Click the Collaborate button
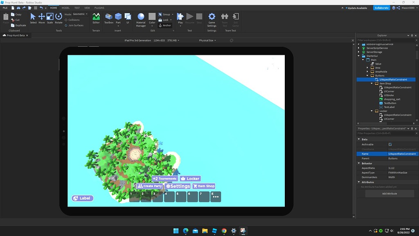Screen dimensions: 419x236 pyautogui.click(x=381, y=7)
